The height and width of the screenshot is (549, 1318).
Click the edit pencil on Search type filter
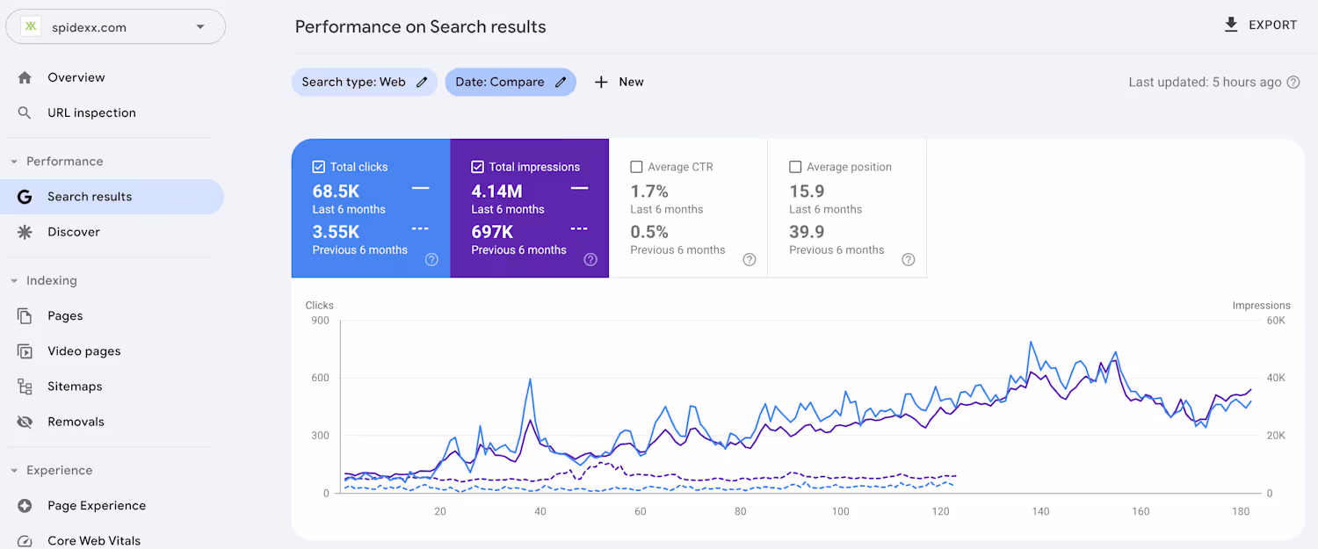point(422,82)
